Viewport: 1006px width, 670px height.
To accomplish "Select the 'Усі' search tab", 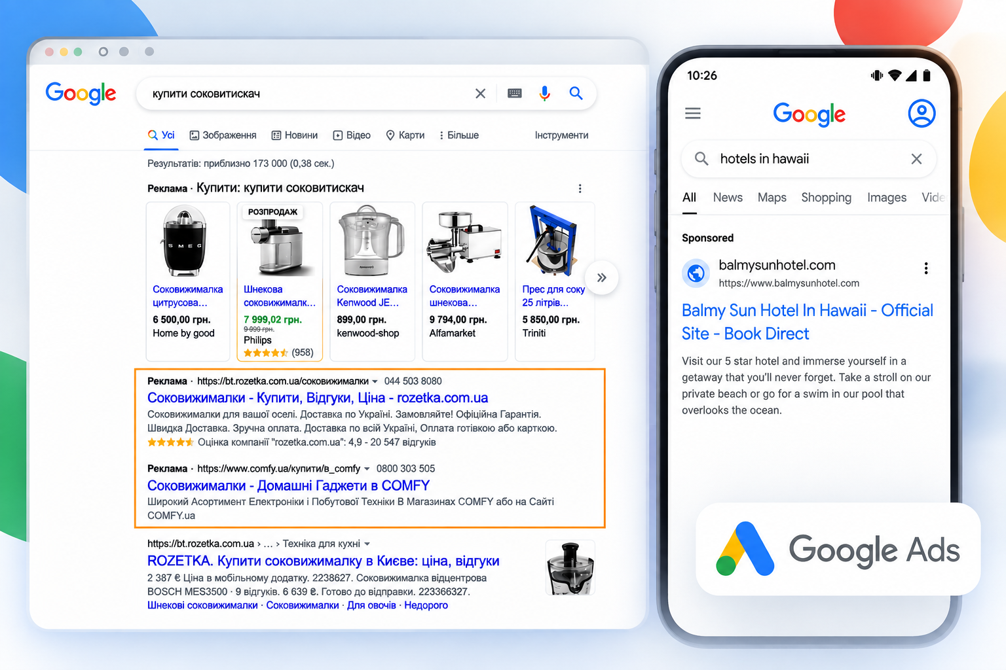I will [161, 135].
